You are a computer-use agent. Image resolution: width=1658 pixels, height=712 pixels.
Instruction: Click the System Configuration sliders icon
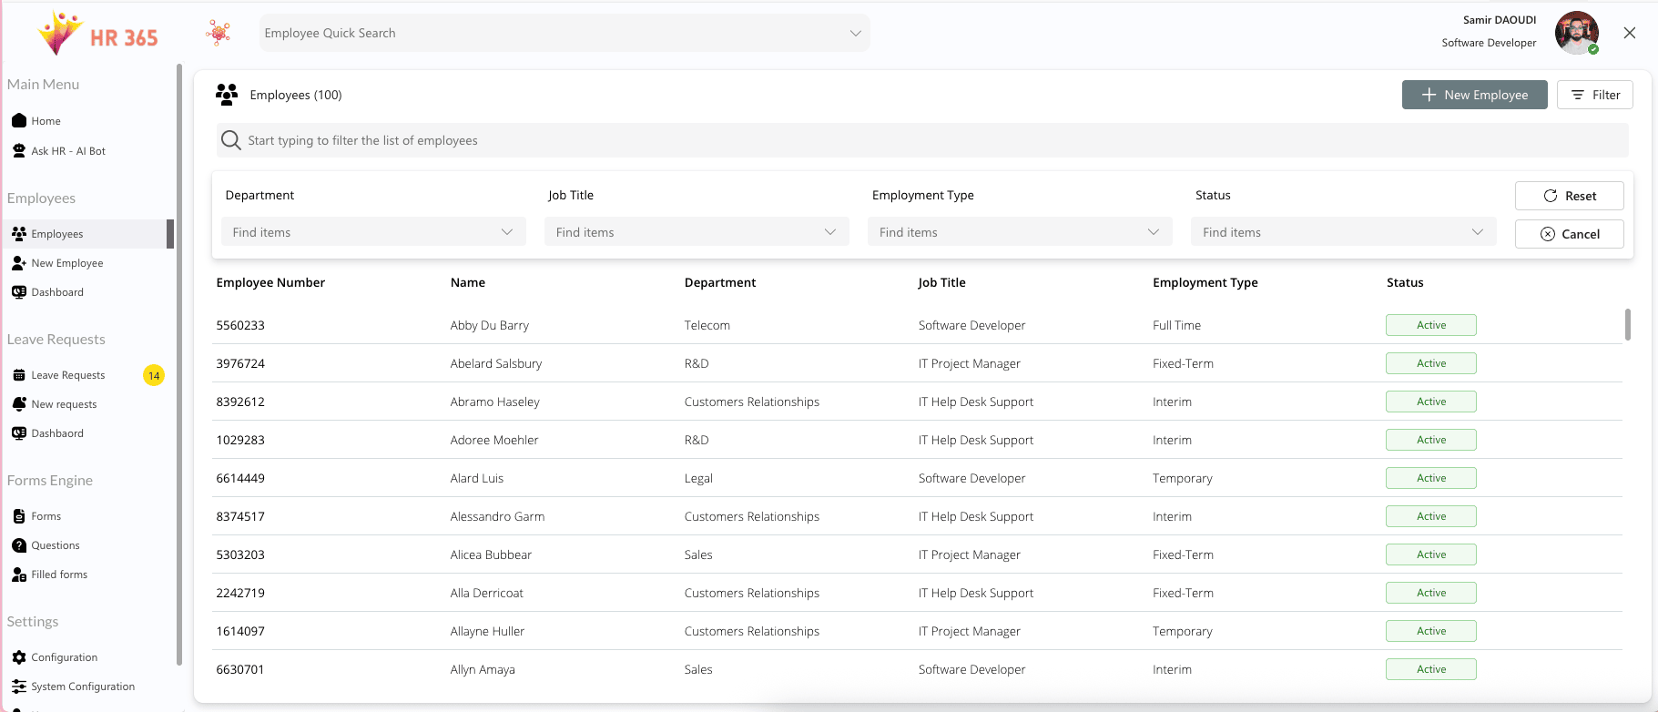coord(19,687)
